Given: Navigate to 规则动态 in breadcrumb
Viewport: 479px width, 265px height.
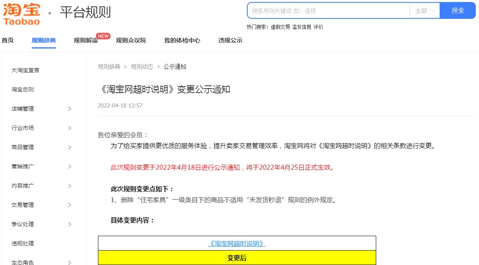Looking at the screenshot, I should (x=142, y=67).
